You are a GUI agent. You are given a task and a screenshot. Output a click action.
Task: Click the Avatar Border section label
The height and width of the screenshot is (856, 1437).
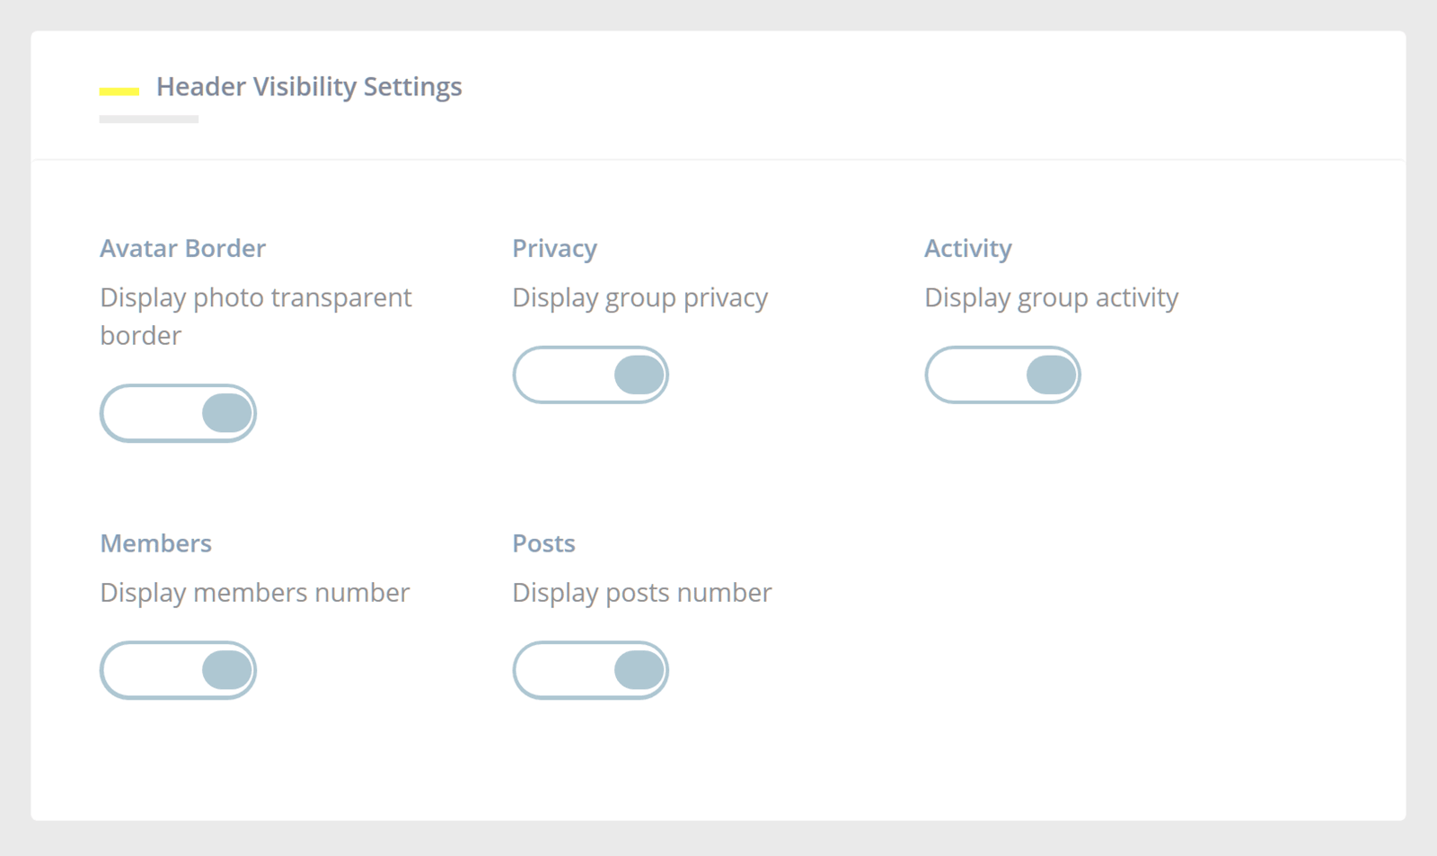coord(182,248)
